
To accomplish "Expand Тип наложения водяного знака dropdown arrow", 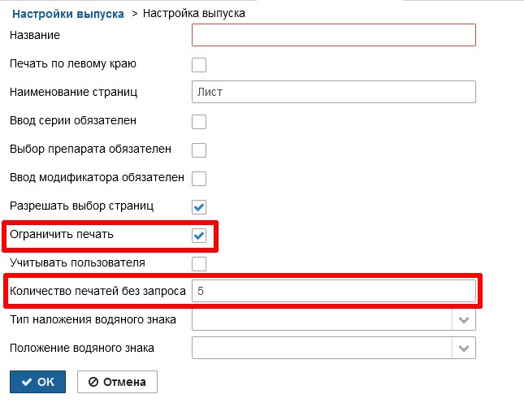I will [464, 320].
